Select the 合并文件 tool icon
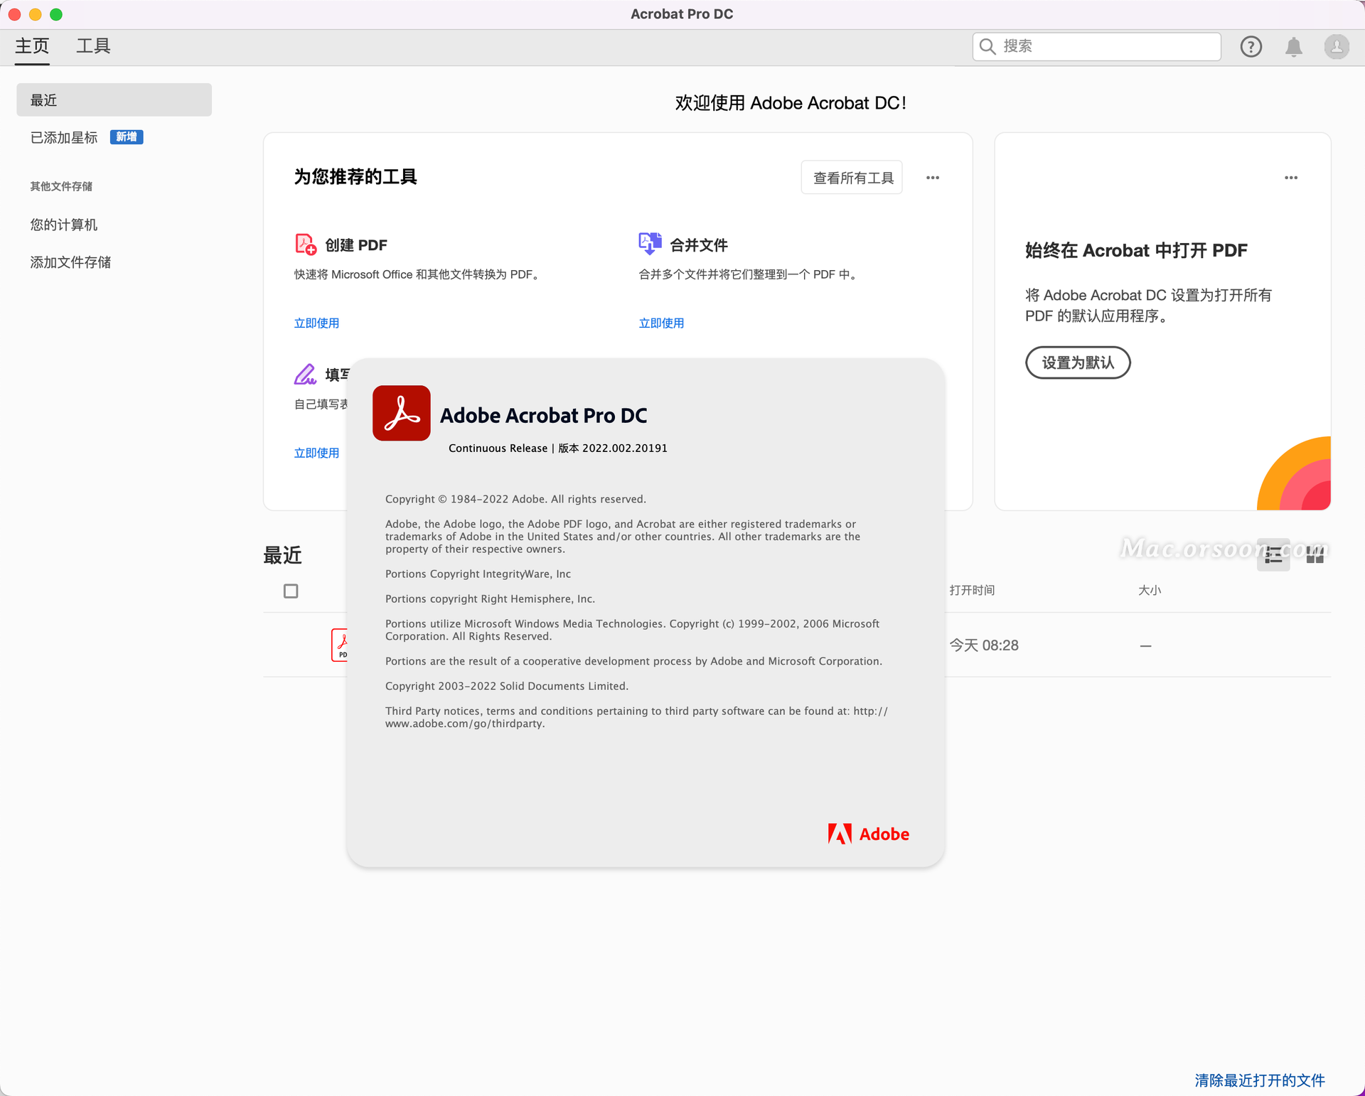Viewport: 1365px width, 1096px height. pyautogui.click(x=648, y=242)
